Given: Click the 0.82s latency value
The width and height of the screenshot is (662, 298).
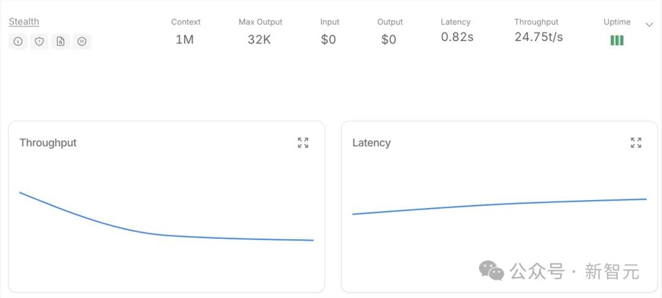Looking at the screenshot, I should point(457,37).
